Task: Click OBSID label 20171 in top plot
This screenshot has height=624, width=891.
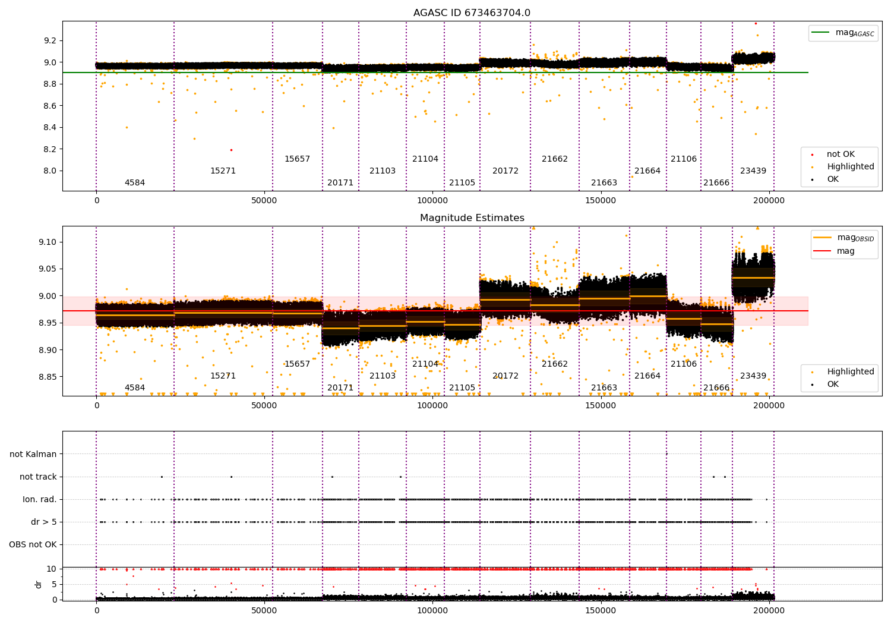Action: (340, 183)
